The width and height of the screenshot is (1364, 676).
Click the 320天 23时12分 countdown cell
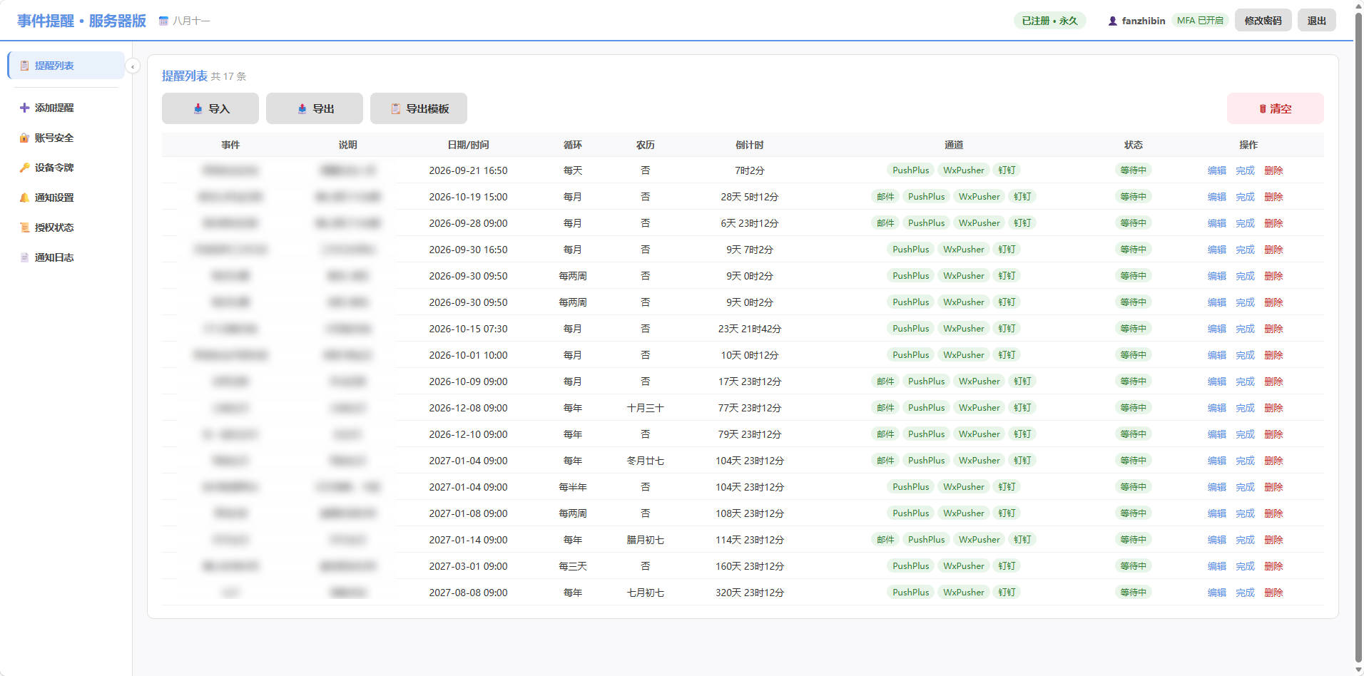(749, 593)
